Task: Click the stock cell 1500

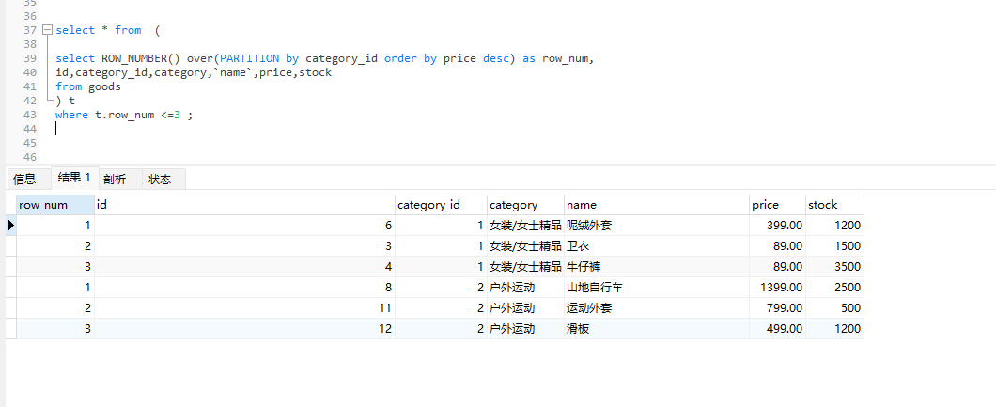Action: (834, 245)
